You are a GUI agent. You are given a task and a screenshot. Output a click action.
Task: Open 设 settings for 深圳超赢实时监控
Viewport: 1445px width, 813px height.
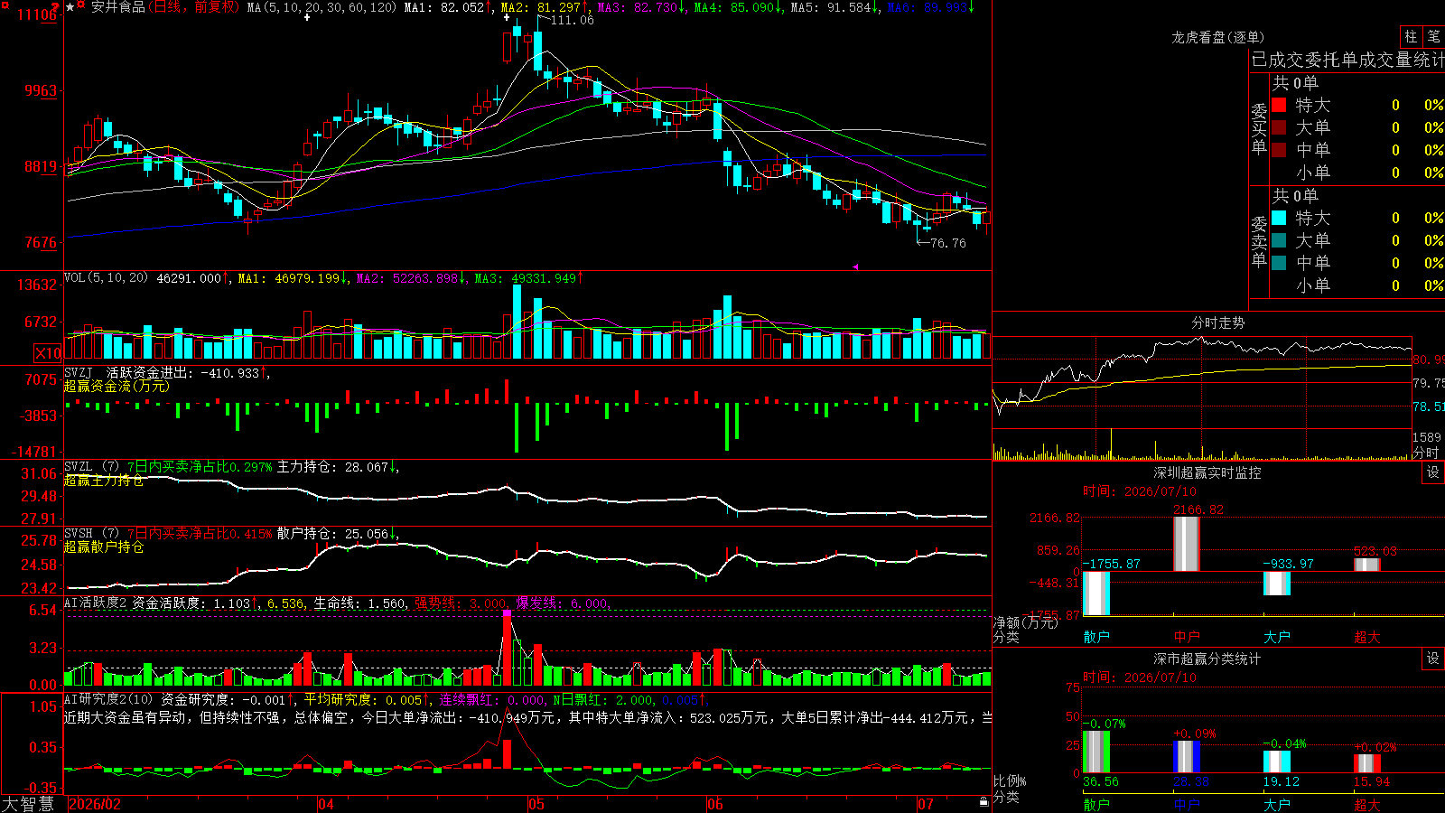1433,472
